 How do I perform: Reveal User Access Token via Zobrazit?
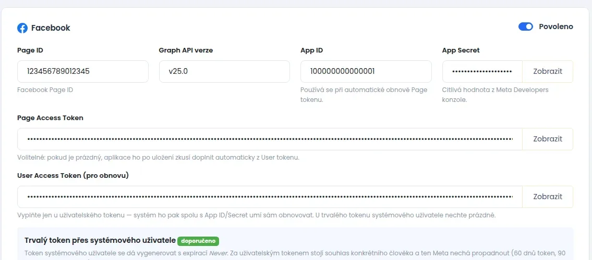click(548, 197)
